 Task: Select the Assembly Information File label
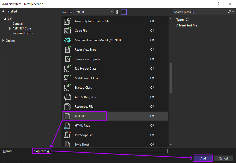point(92,21)
